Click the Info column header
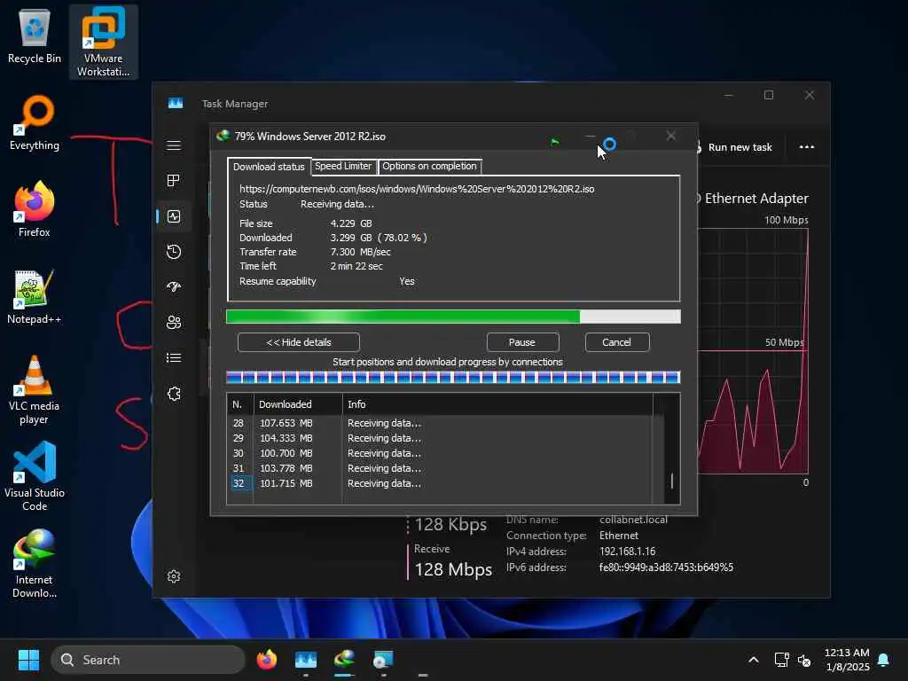908x681 pixels. [497, 404]
